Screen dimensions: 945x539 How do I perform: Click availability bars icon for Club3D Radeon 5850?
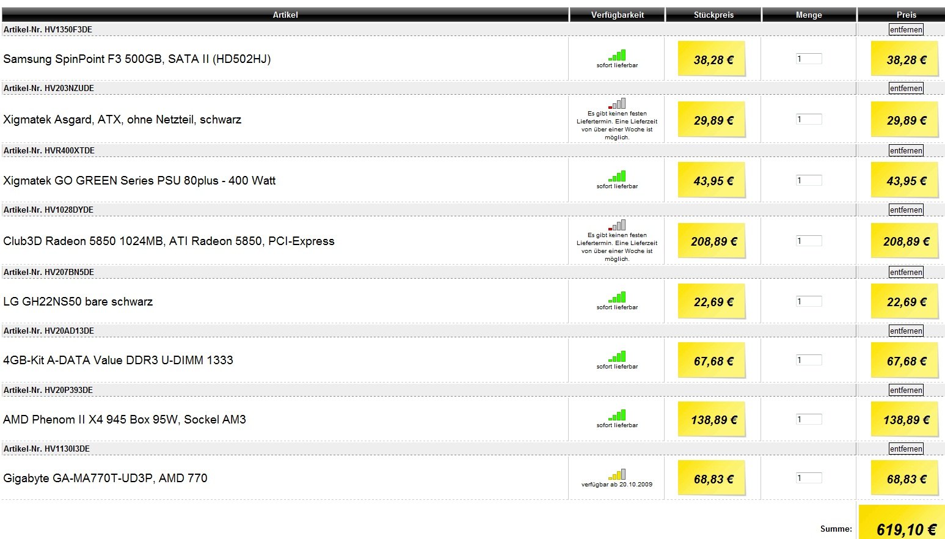(617, 225)
